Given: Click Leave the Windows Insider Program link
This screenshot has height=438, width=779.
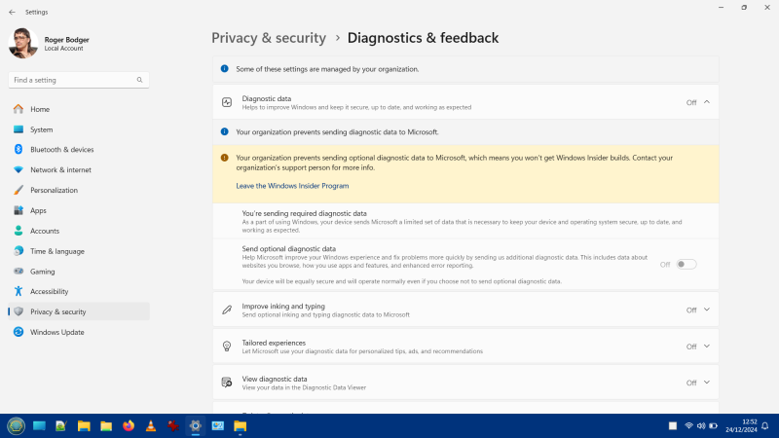Looking at the screenshot, I should pyautogui.click(x=292, y=185).
